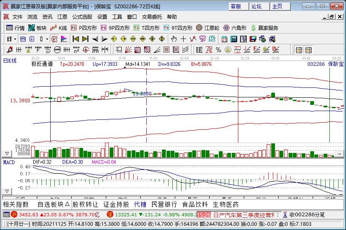This screenshot has height=230, width=346.
Task: Launch the 江恩轮 Gann wheel
Action: coord(207,28)
